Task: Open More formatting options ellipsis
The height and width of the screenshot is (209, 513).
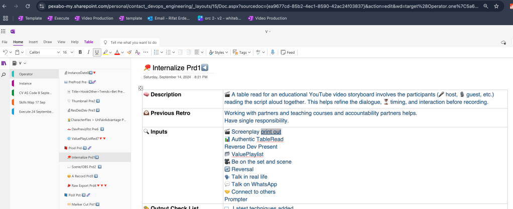Action: (x=146, y=52)
